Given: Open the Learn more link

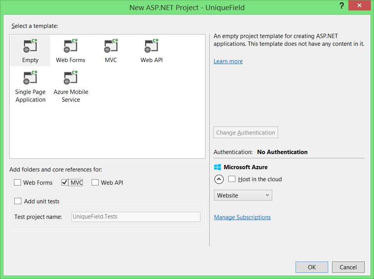Looking at the screenshot, I should 228,61.
